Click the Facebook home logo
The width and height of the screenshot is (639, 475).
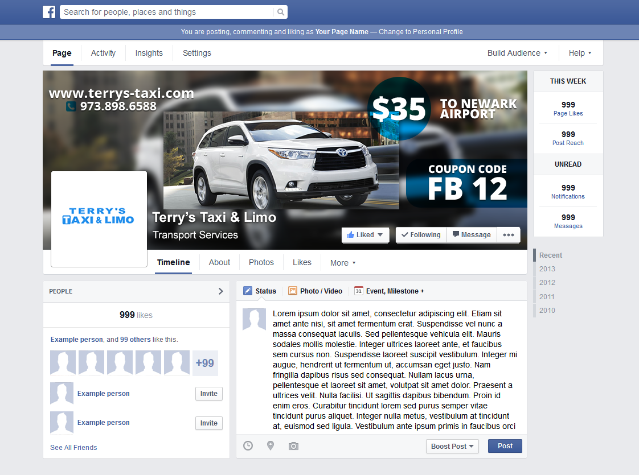click(x=49, y=11)
